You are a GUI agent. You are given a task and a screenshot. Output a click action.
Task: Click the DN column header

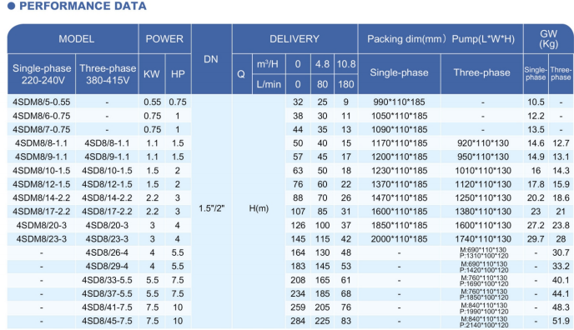click(211, 59)
